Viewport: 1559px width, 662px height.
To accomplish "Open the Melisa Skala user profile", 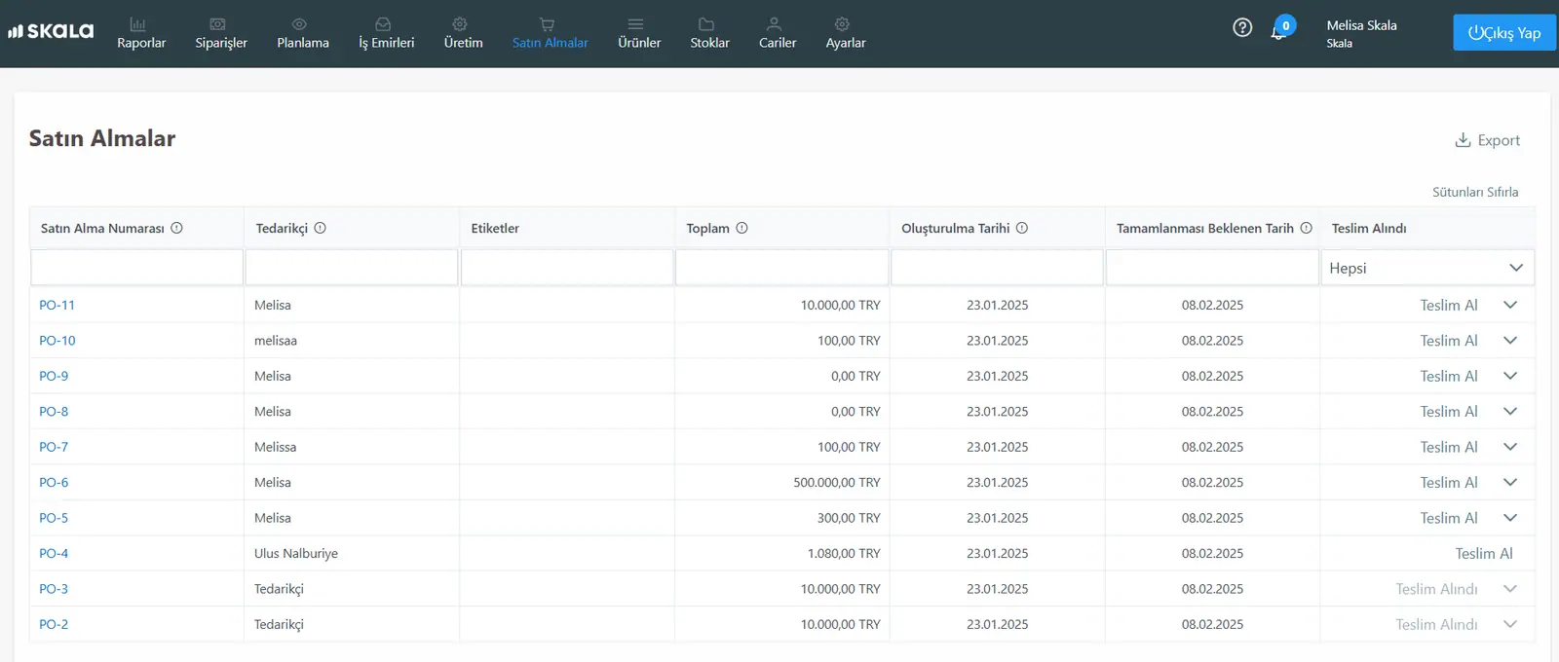I will [1361, 33].
